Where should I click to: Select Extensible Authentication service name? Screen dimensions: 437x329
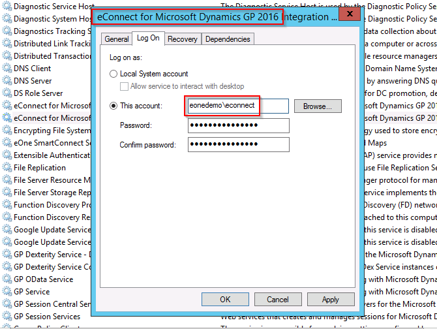52,155
